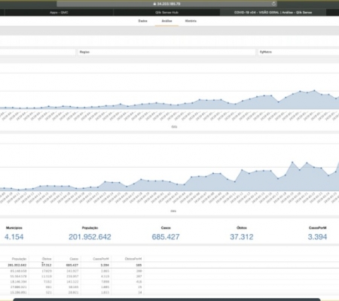Sort the table by the ÓbitosPorM column
Screen dimensions: 339x301
(133, 259)
